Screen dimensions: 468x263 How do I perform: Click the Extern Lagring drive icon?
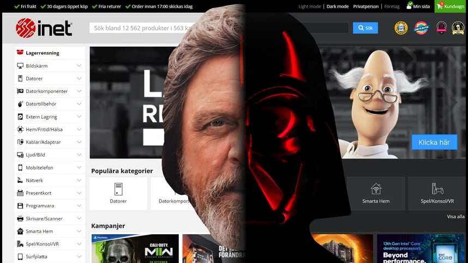tap(20, 117)
